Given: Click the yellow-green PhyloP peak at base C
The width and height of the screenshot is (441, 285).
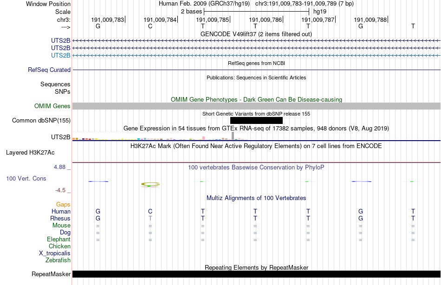Looking at the screenshot, I should pos(150,184).
